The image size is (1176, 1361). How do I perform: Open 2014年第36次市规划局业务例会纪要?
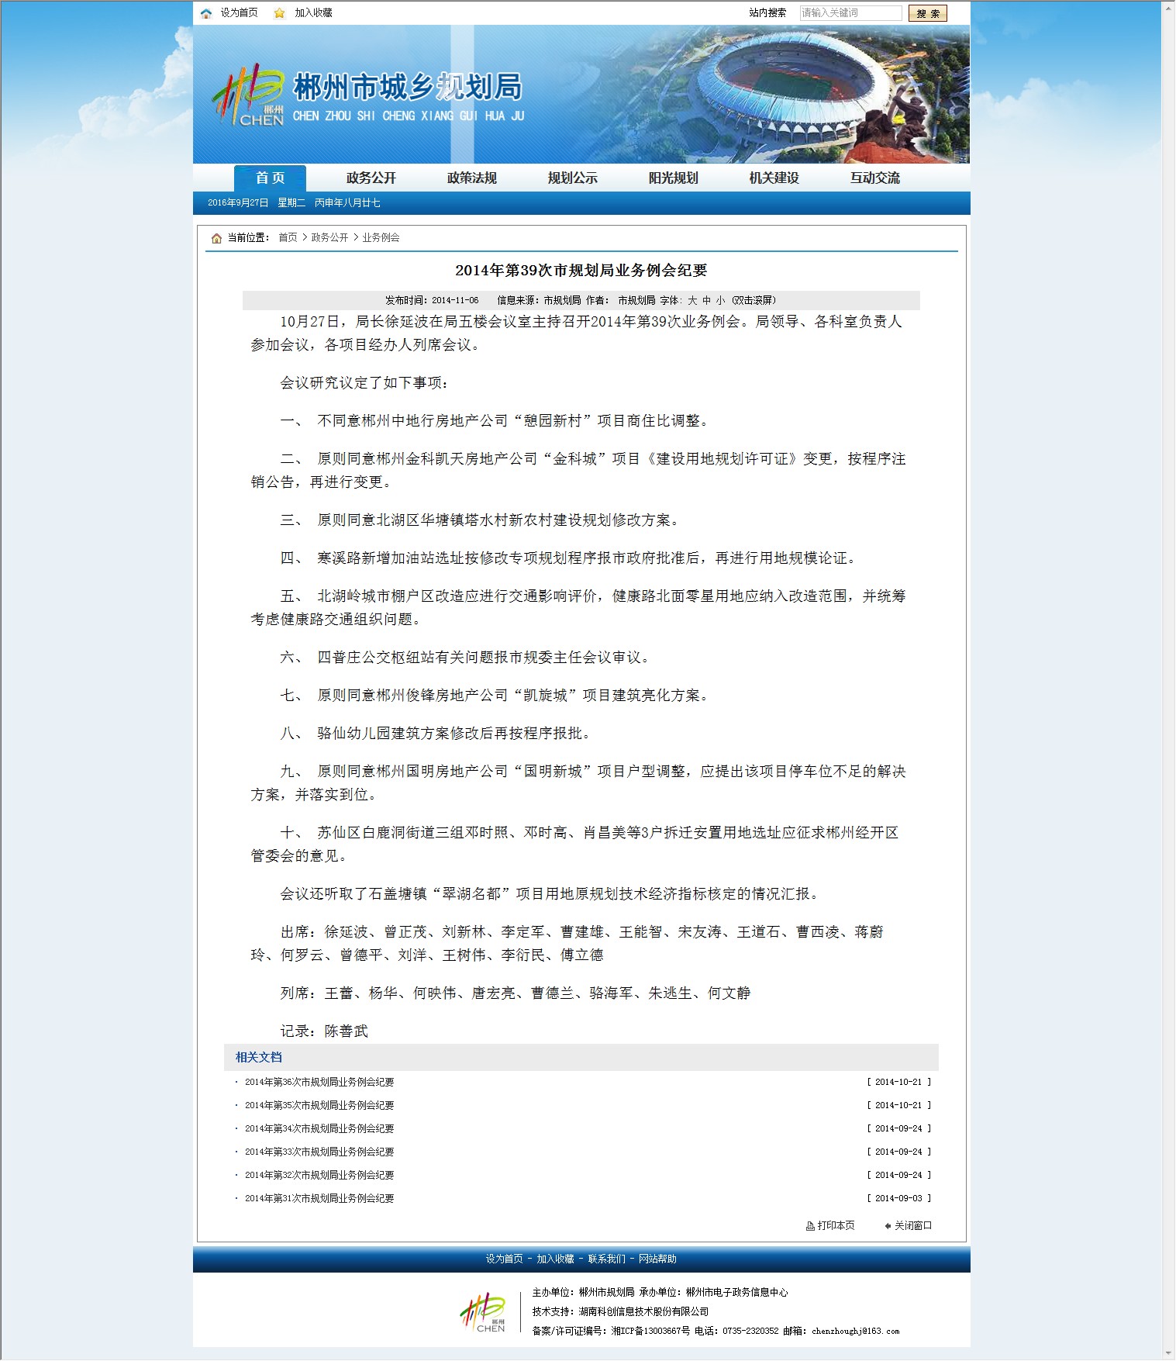coord(319,1083)
